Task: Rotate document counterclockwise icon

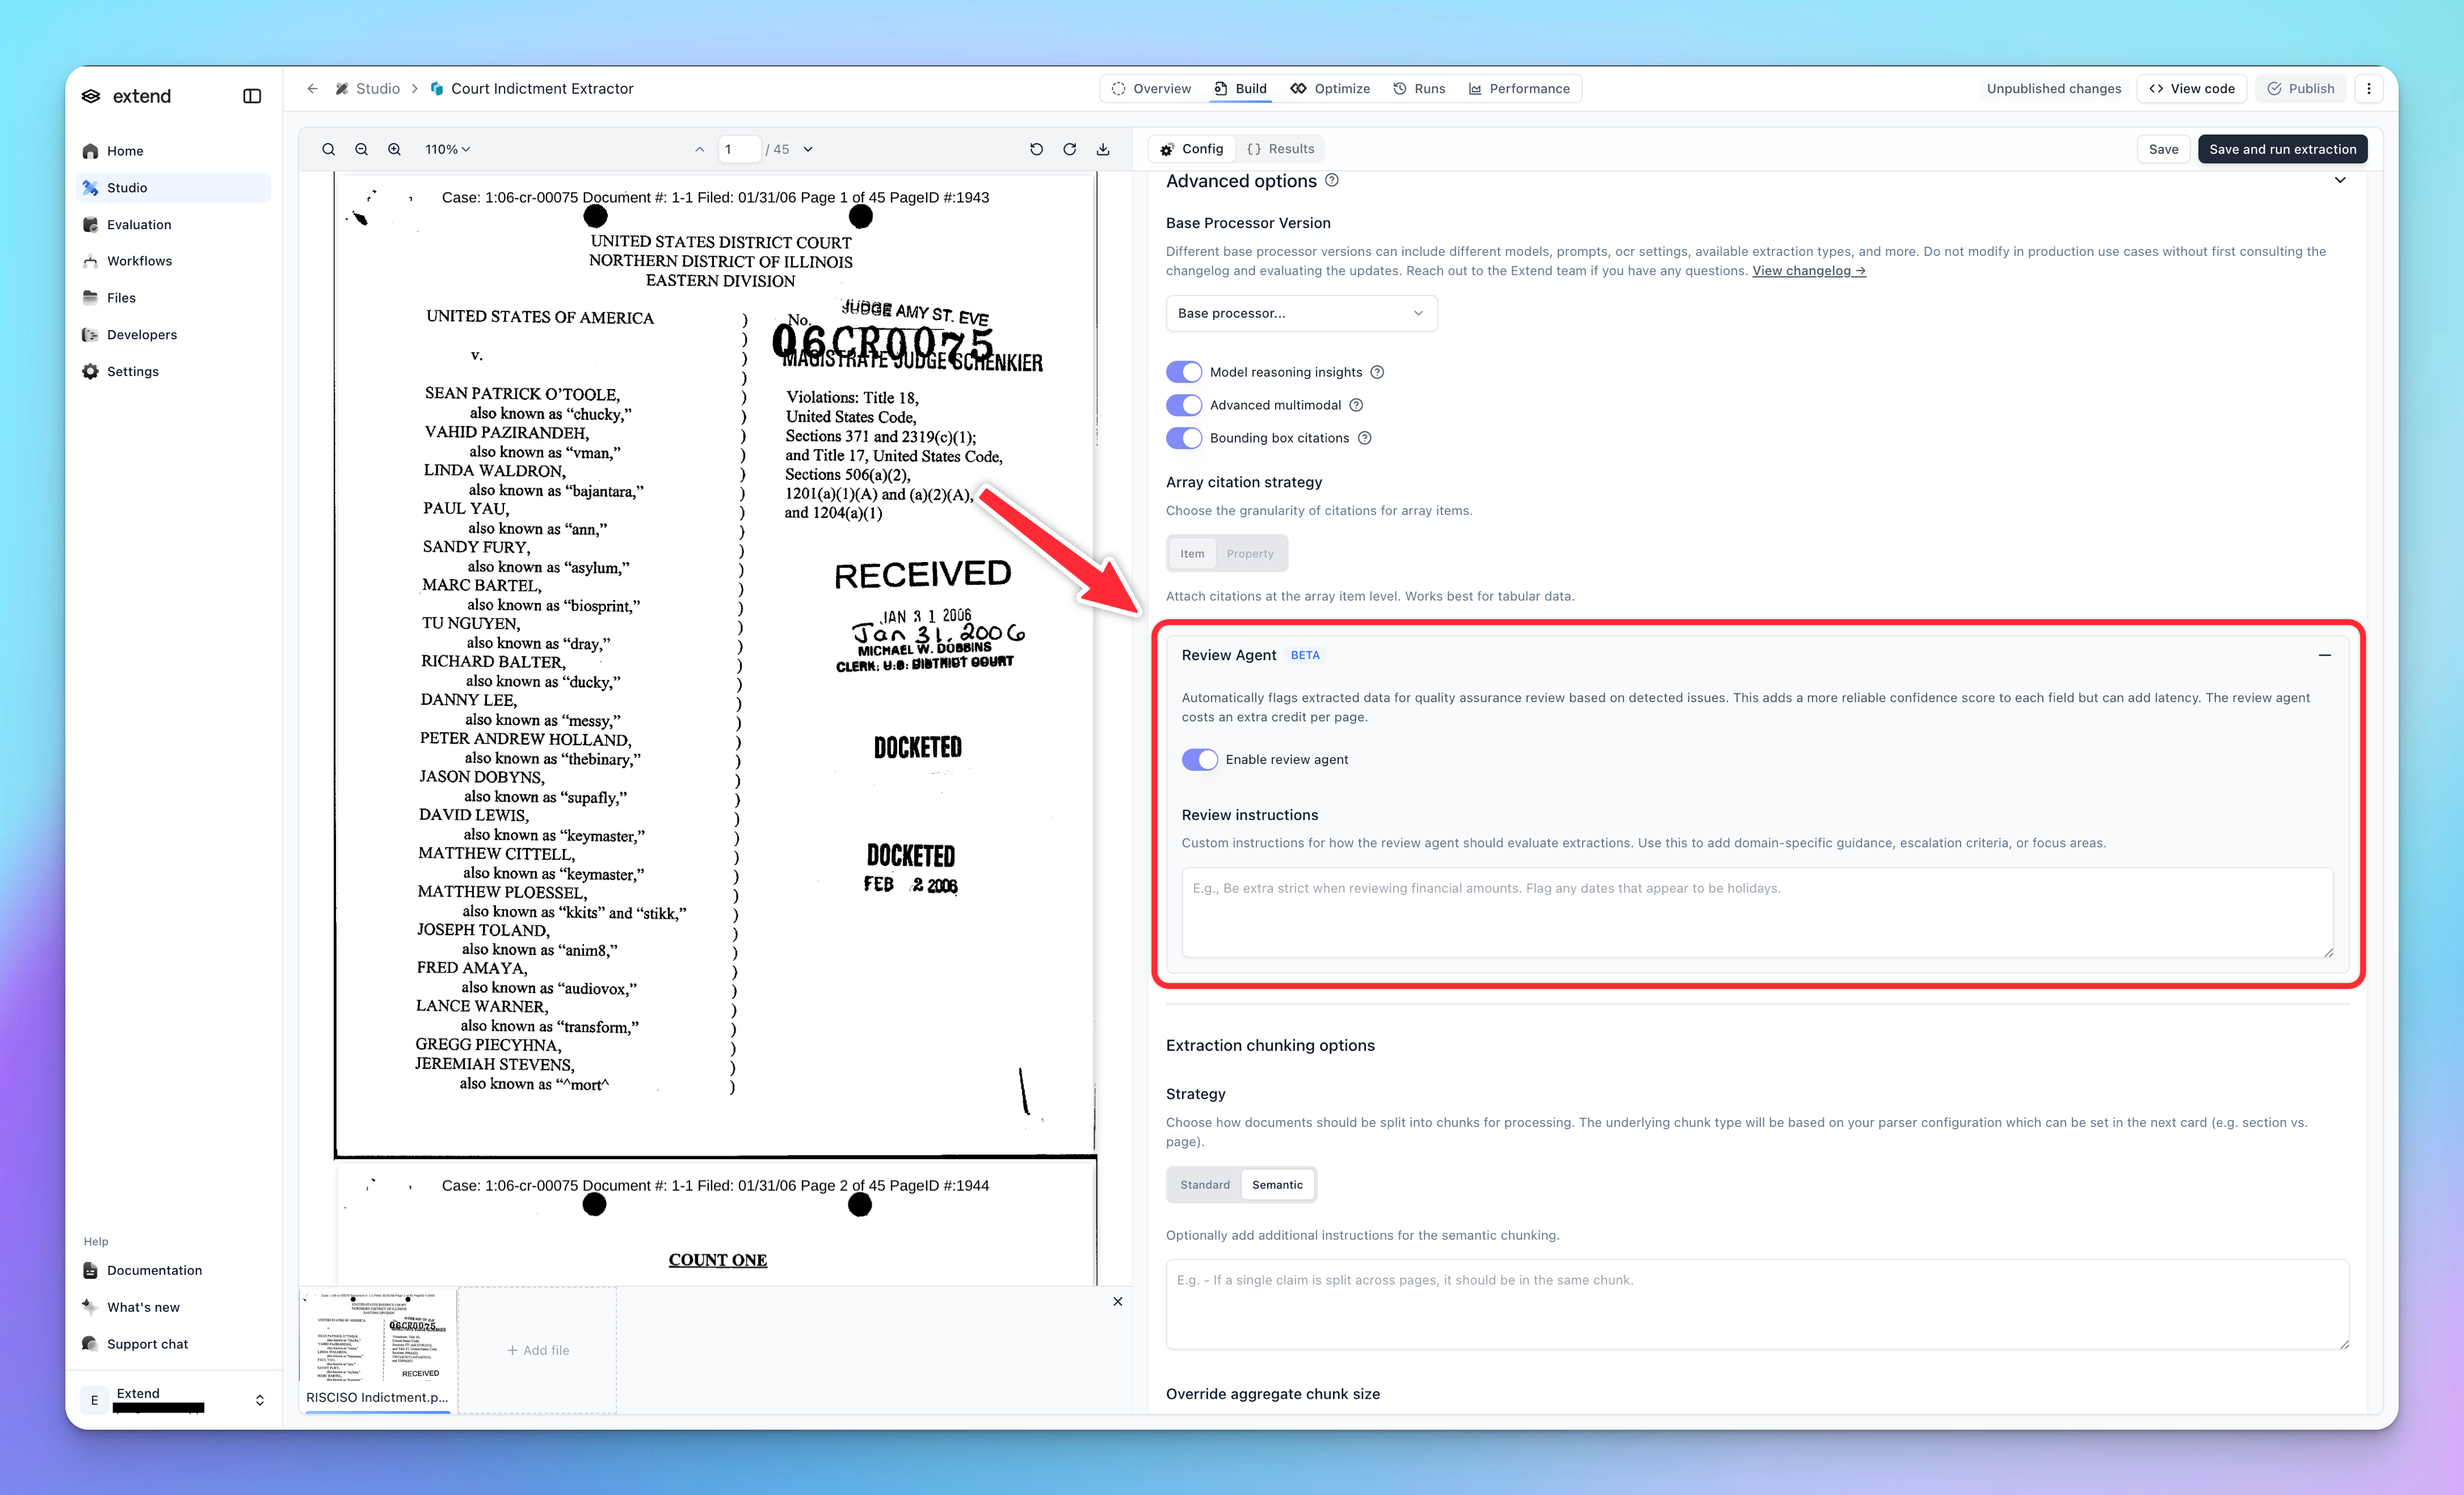Action: [x=1036, y=149]
